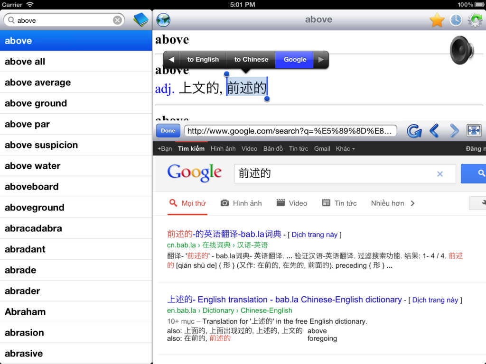Select 'above all' in word list
The width and height of the screenshot is (486, 364).
click(76, 61)
